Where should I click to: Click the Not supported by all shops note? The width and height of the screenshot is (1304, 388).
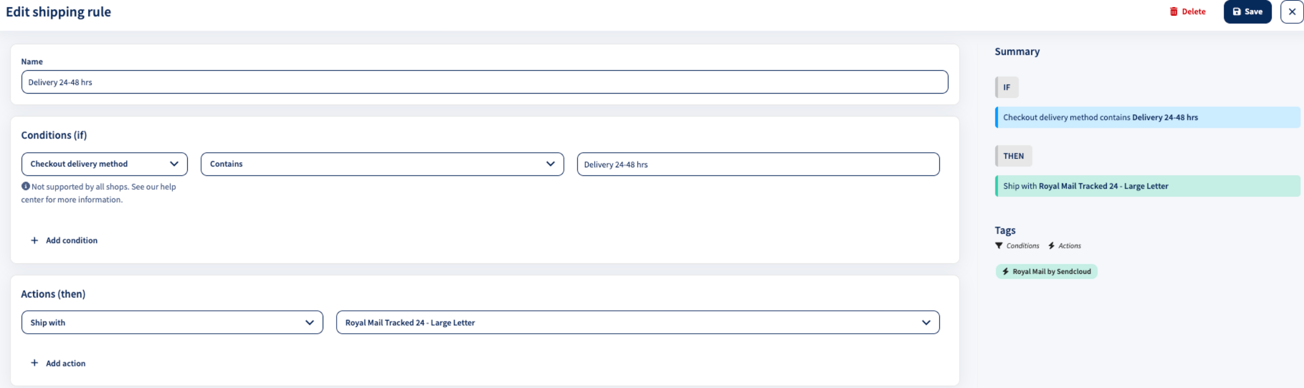tap(99, 193)
